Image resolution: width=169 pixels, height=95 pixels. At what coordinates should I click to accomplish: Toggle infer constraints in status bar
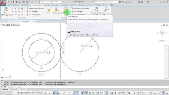(x=54, y=93)
